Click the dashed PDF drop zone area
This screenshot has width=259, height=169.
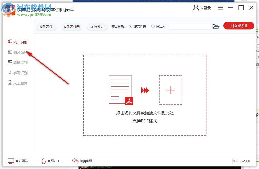144,95
